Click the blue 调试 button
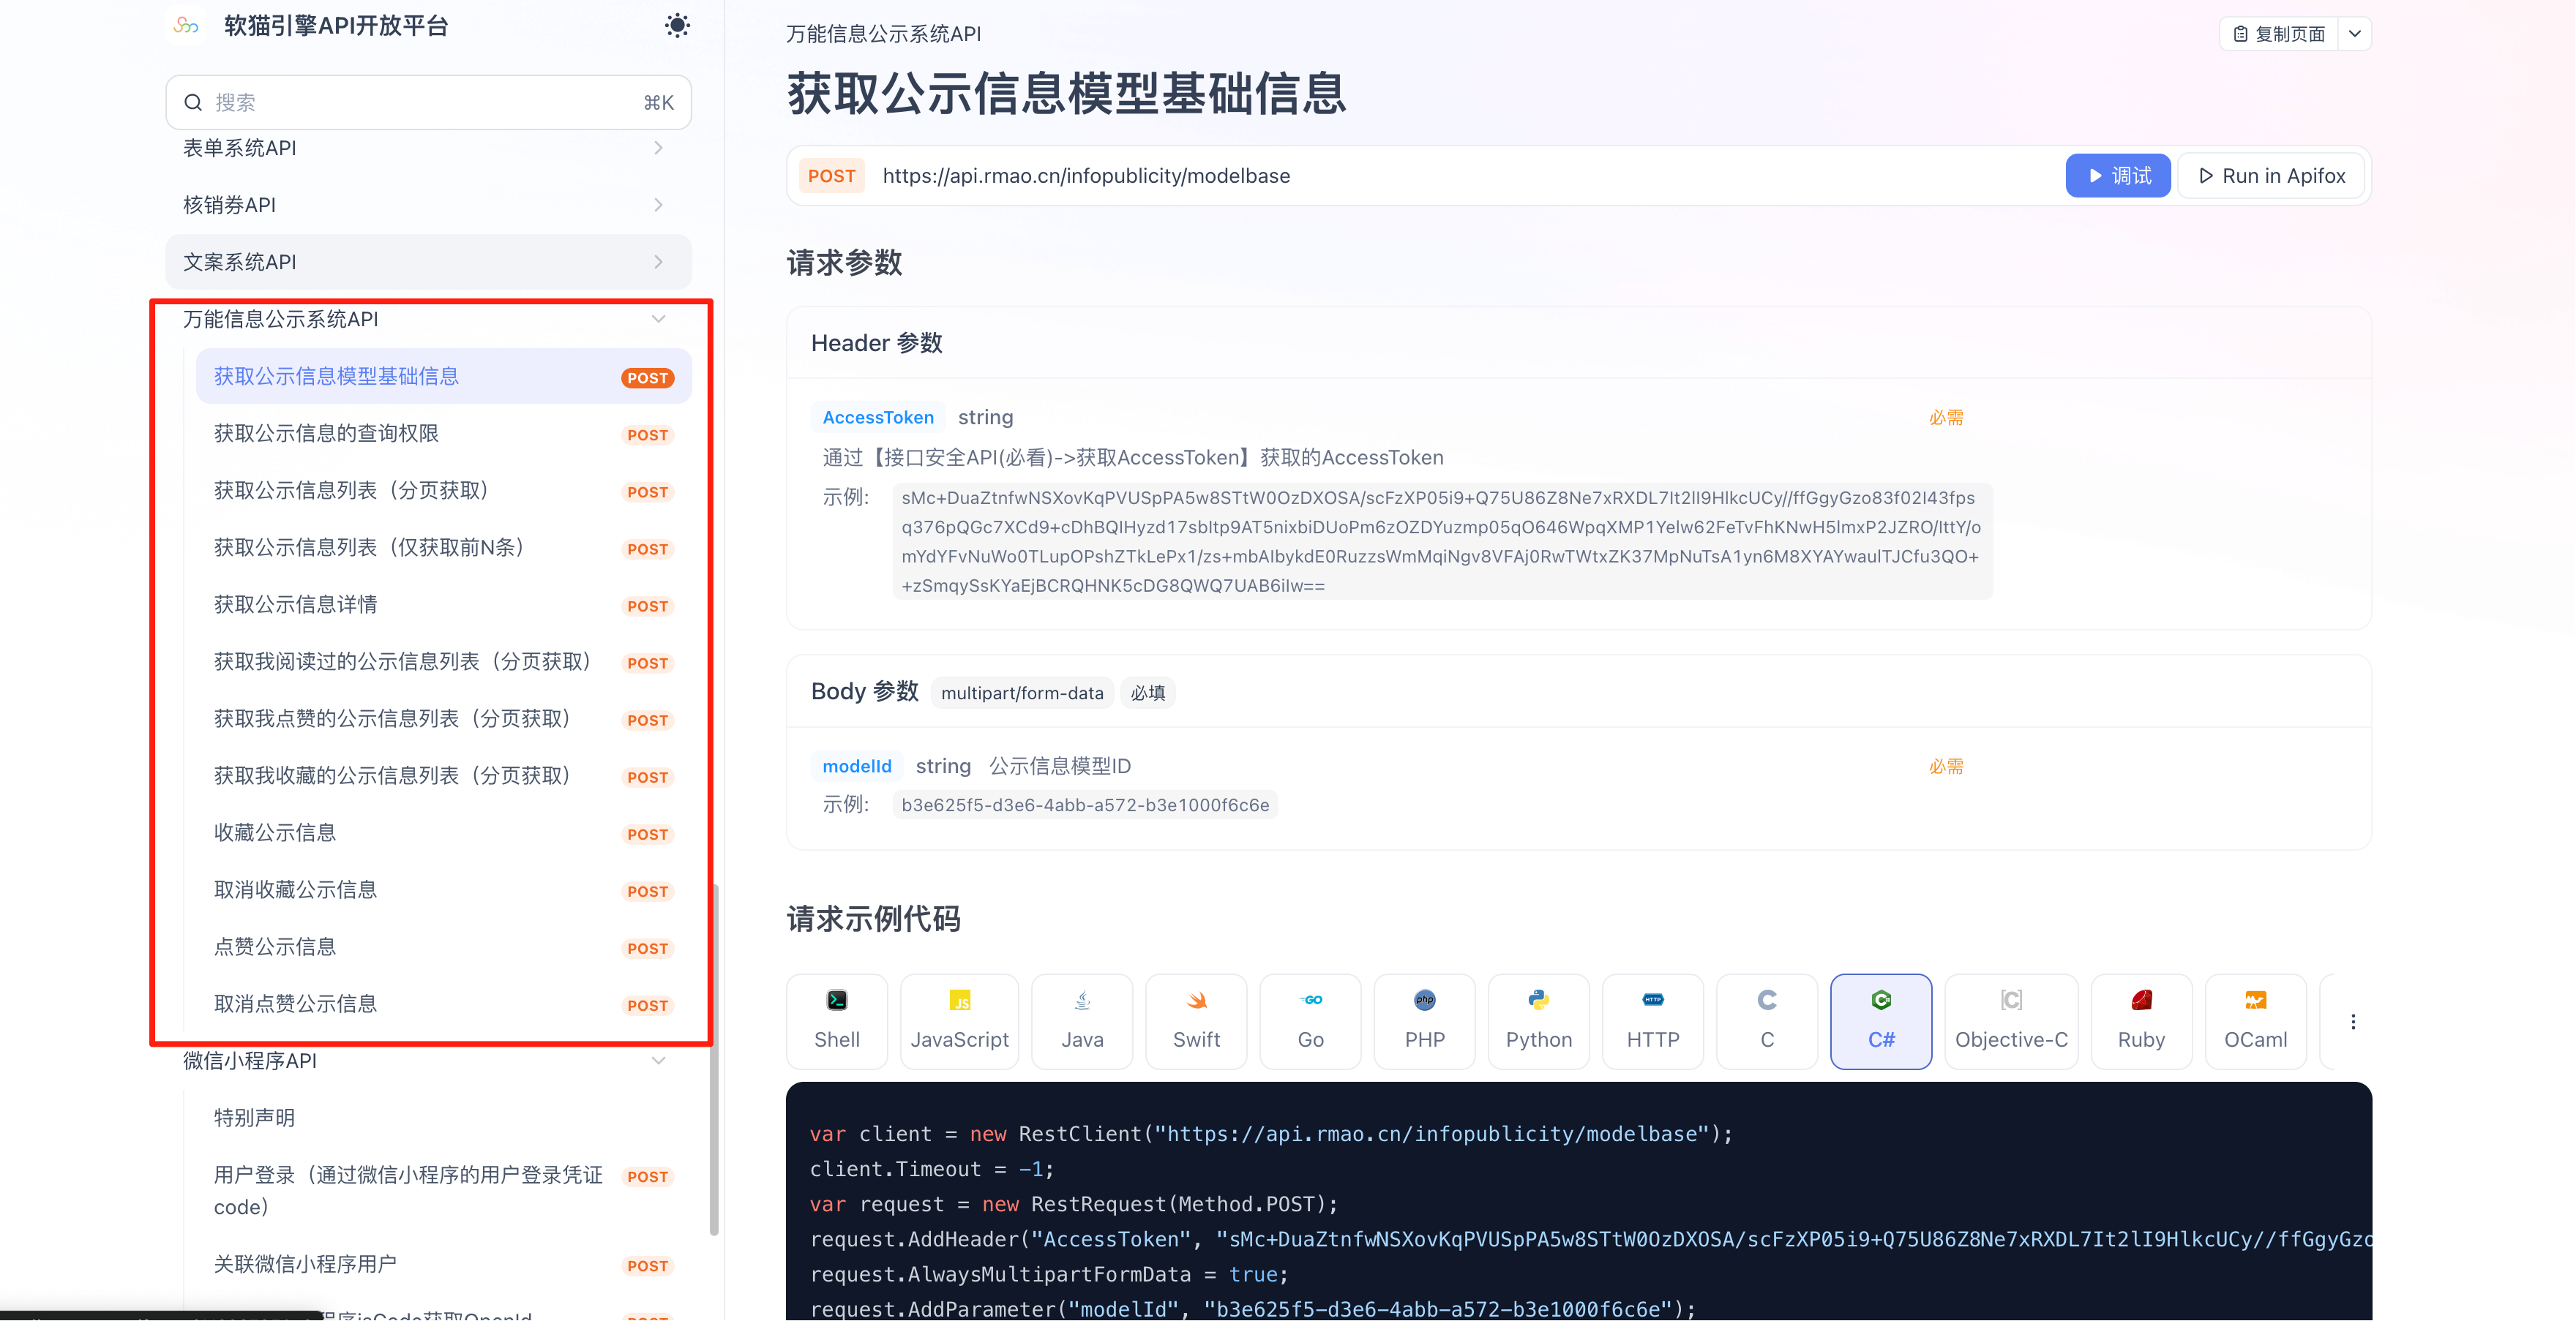2576x1321 pixels. click(x=2117, y=176)
